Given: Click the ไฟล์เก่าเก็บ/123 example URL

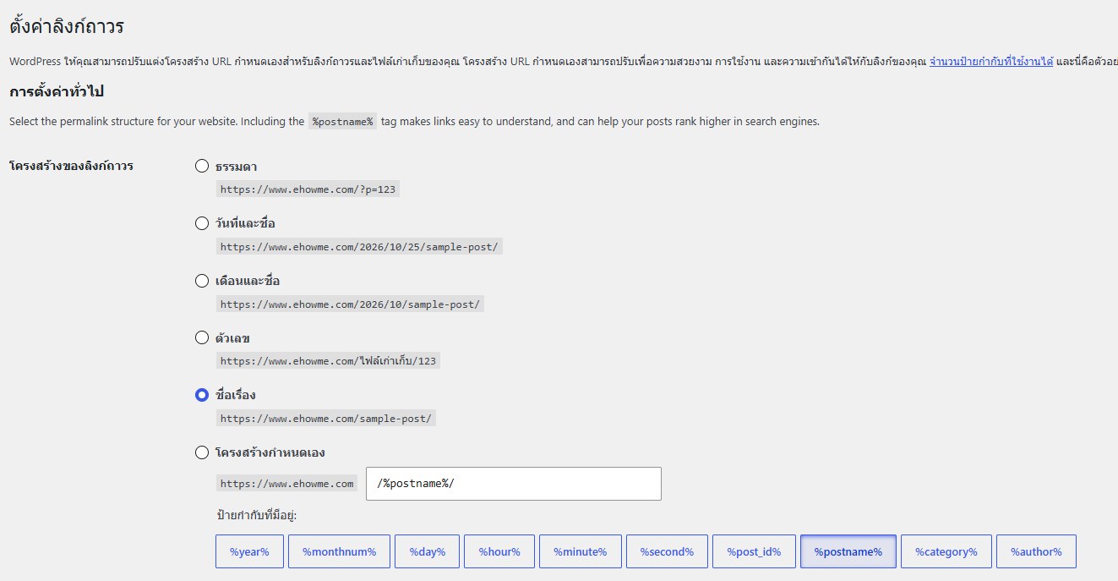Looking at the screenshot, I should pyautogui.click(x=328, y=361).
